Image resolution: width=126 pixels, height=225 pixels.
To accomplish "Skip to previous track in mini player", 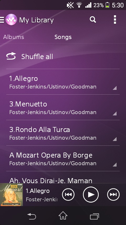I will coord(68,195).
